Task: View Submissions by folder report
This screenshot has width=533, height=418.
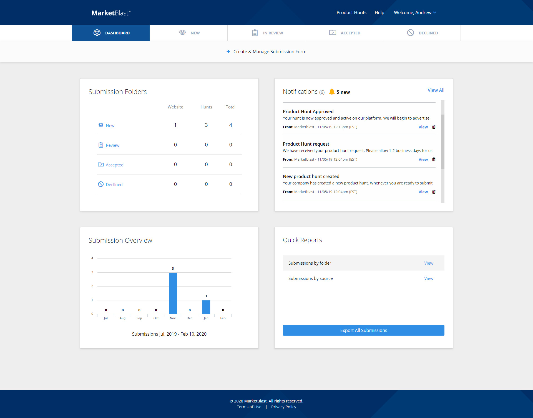Action: [x=428, y=263]
